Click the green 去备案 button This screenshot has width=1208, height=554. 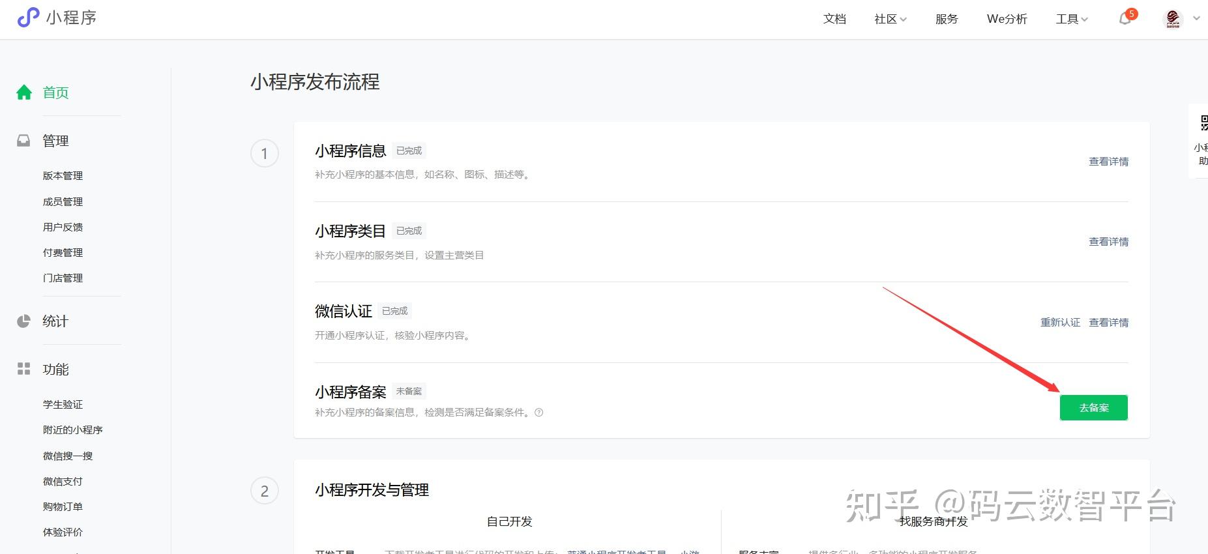(x=1094, y=408)
